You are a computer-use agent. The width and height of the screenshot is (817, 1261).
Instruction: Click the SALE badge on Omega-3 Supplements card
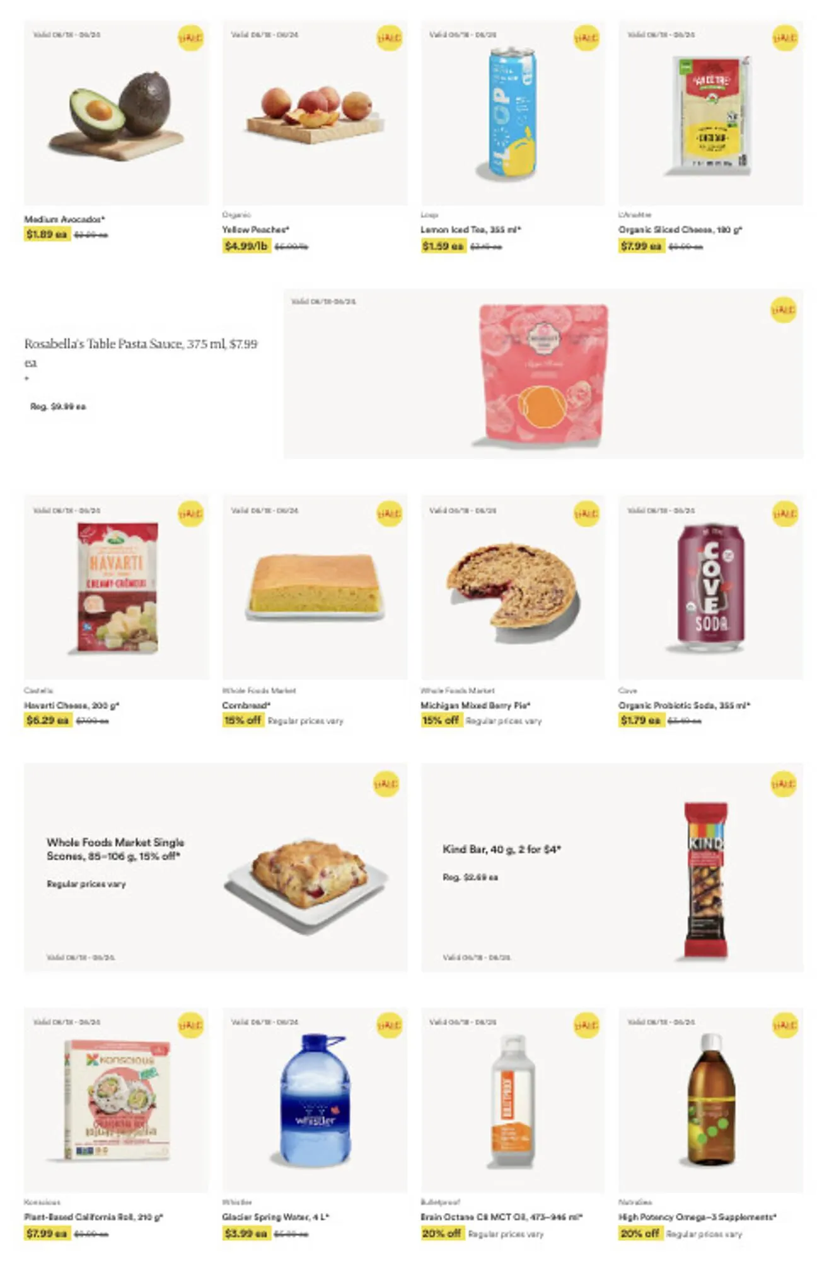[x=785, y=1025]
